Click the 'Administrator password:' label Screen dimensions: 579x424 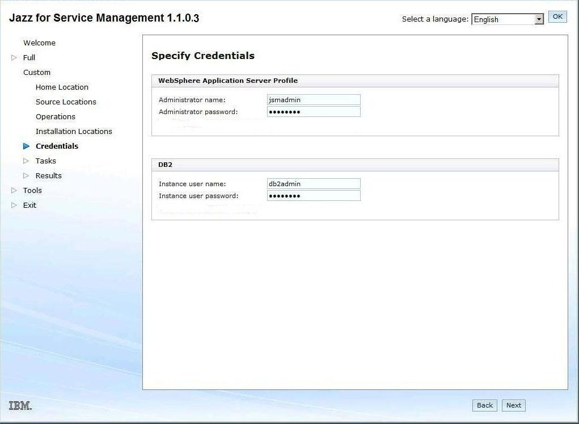[x=198, y=112]
